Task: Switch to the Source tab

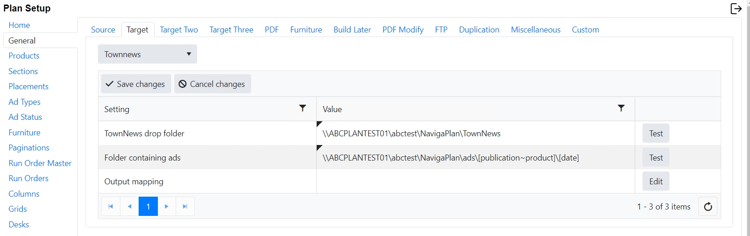Action: point(103,30)
